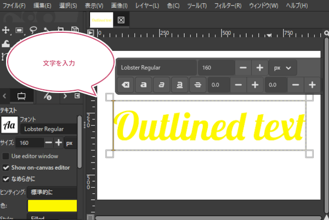329x220 pixels.
Task: Enable the Use editor window checkbox
Action: click(x=6, y=157)
